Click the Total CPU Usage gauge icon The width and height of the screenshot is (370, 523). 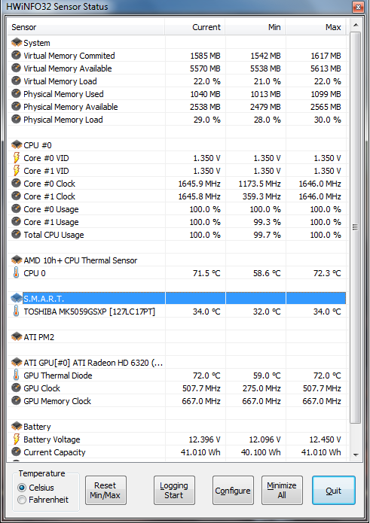coord(16,234)
